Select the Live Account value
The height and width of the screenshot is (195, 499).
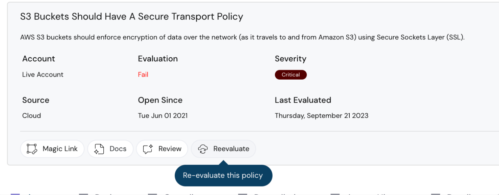pos(43,75)
